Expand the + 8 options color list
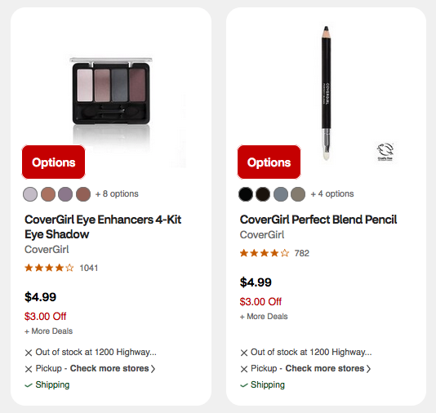Screen dimensions: 436x413 click(x=117, y=193)
